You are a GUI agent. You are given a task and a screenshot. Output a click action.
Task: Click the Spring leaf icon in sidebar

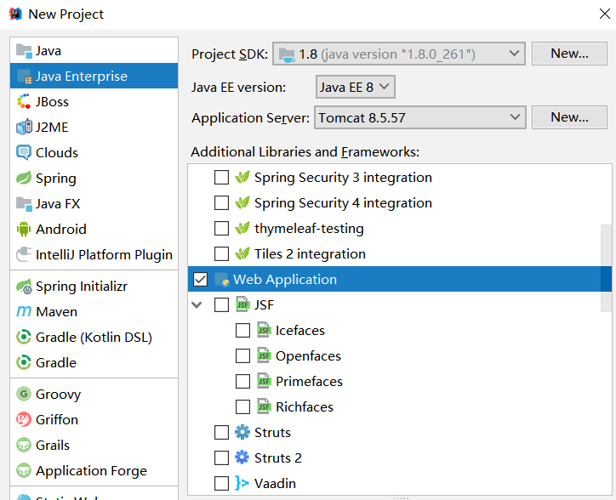click(x=24, y=178)
